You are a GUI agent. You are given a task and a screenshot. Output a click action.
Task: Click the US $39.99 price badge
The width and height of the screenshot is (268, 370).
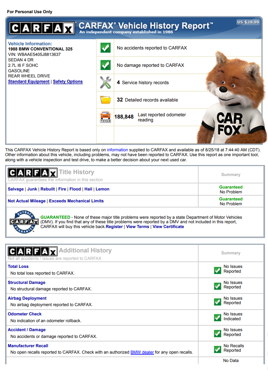tap(248, 22)
